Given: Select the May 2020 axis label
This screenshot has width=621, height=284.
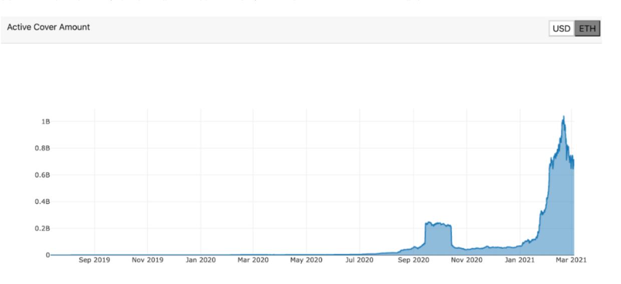Looking at the screenshot, I should coord(306,260).
